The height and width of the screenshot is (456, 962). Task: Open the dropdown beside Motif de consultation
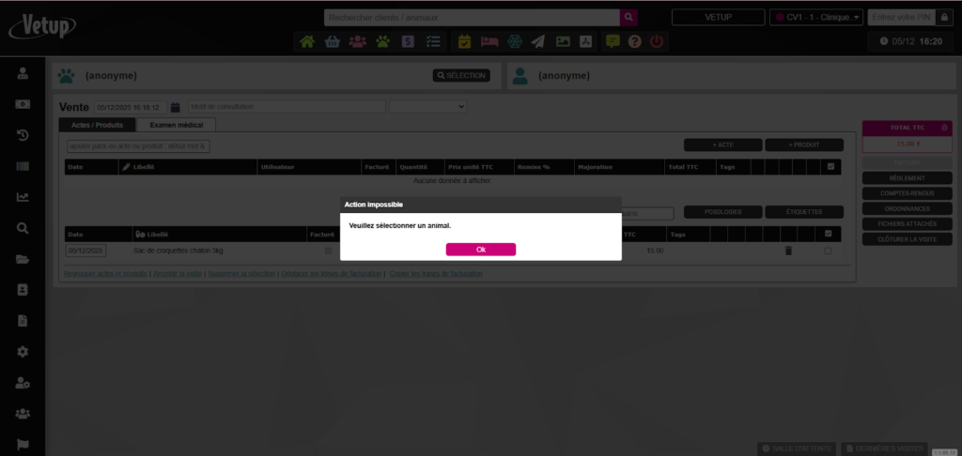coord(427,107)
